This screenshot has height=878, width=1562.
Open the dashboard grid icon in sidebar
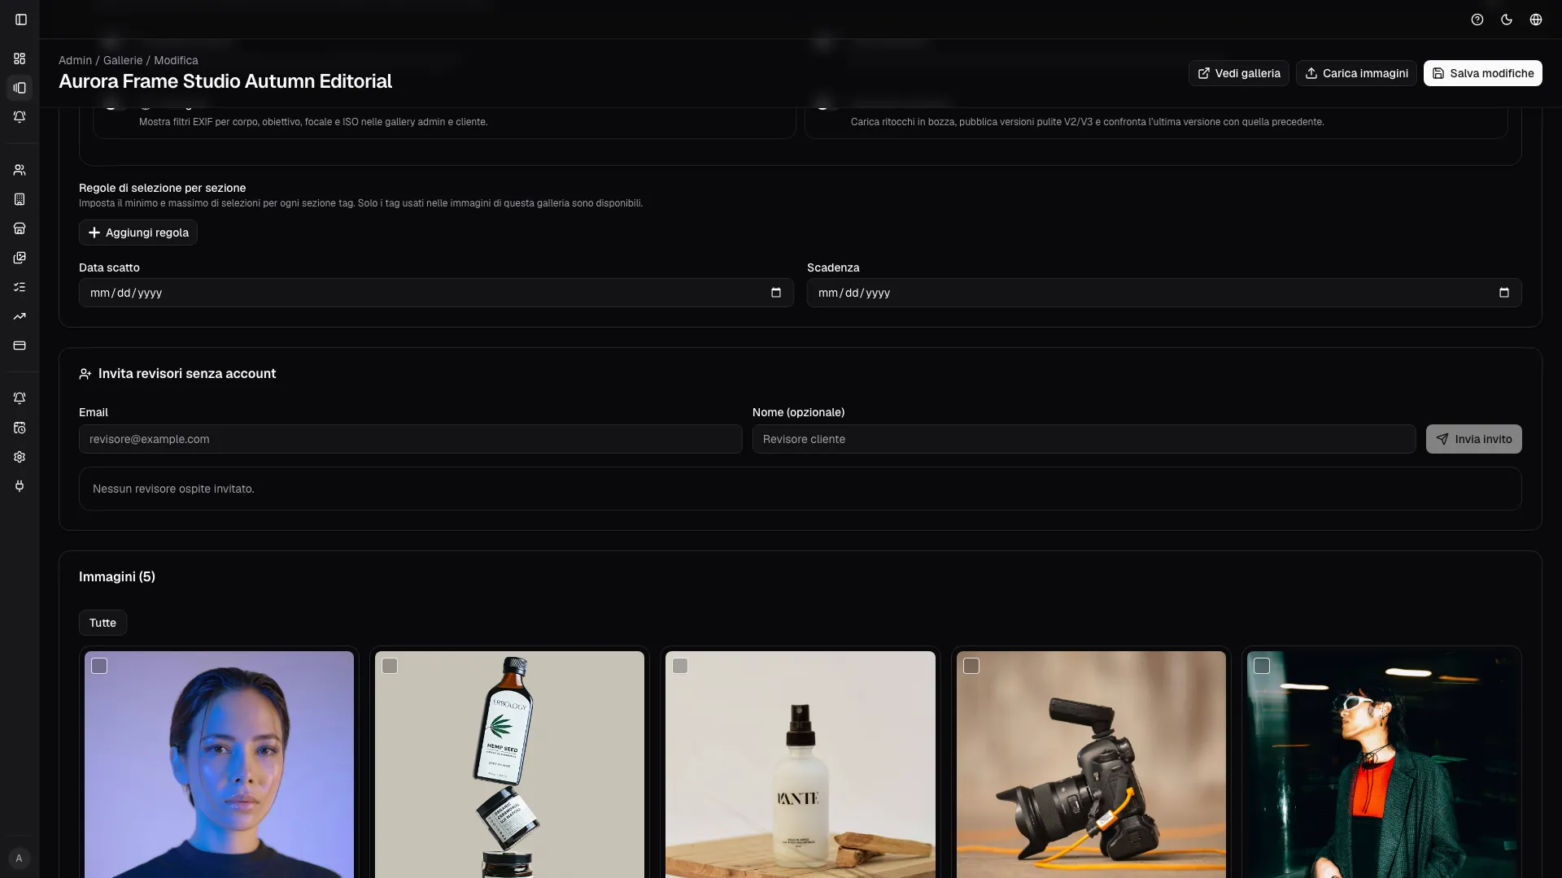(x=20, y=59)
